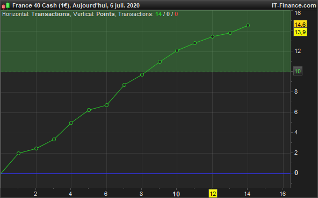The image size is (318, 198).
Task: Click the data point at transaction 3
Action: pyautogui.click(x=54, y=140)
